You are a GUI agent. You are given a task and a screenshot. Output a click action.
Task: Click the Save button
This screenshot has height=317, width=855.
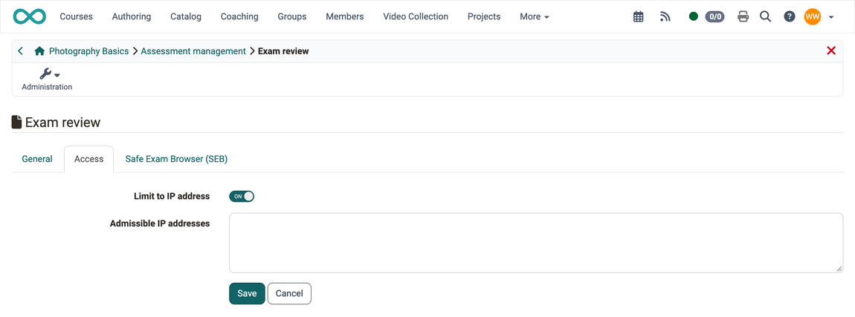(x=247, y=293)
